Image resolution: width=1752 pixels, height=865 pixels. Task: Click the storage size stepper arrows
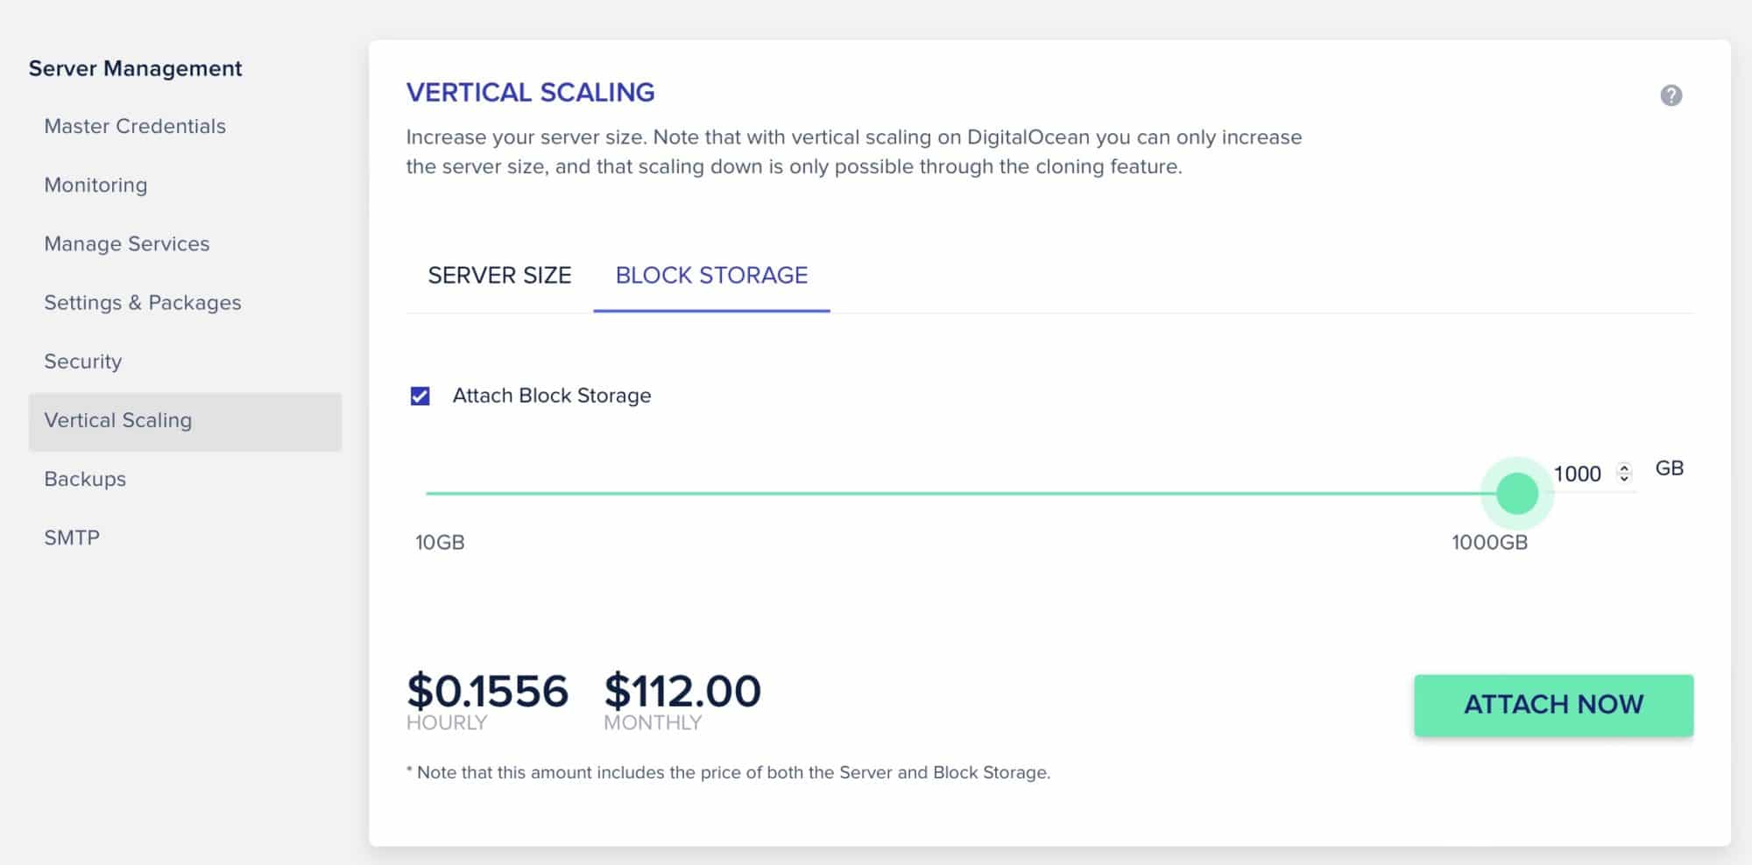point(1624,474)
